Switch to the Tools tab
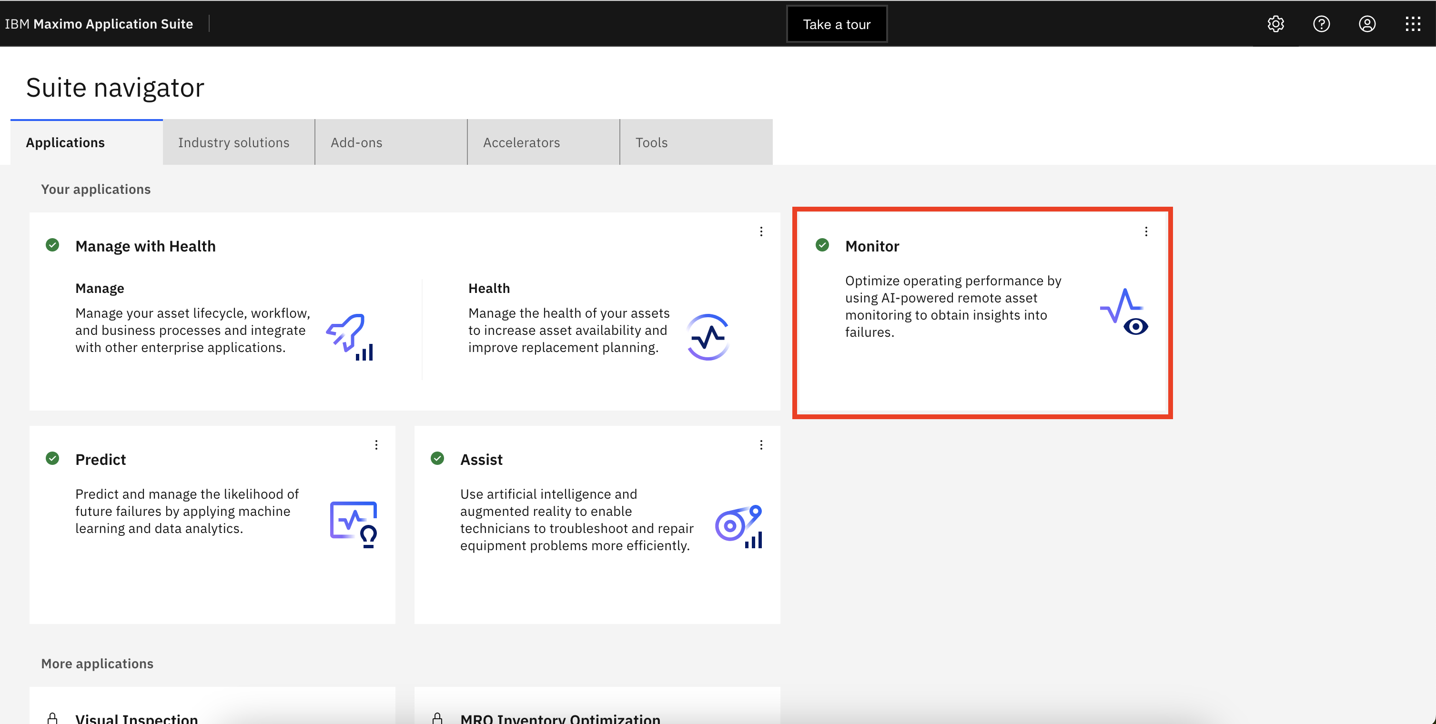This screenshot has width=1436, height=724. click(696, 142)
